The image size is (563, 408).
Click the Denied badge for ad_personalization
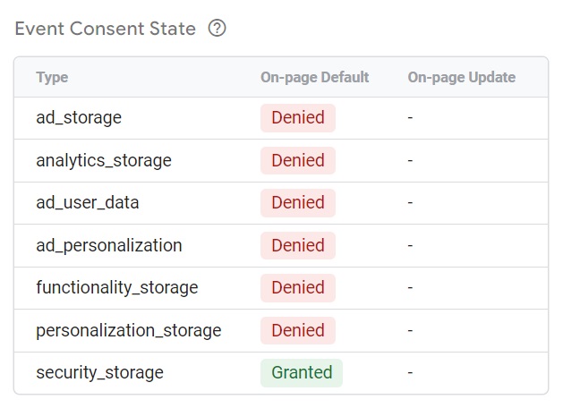pyautogui.click(x=298, y=245)
